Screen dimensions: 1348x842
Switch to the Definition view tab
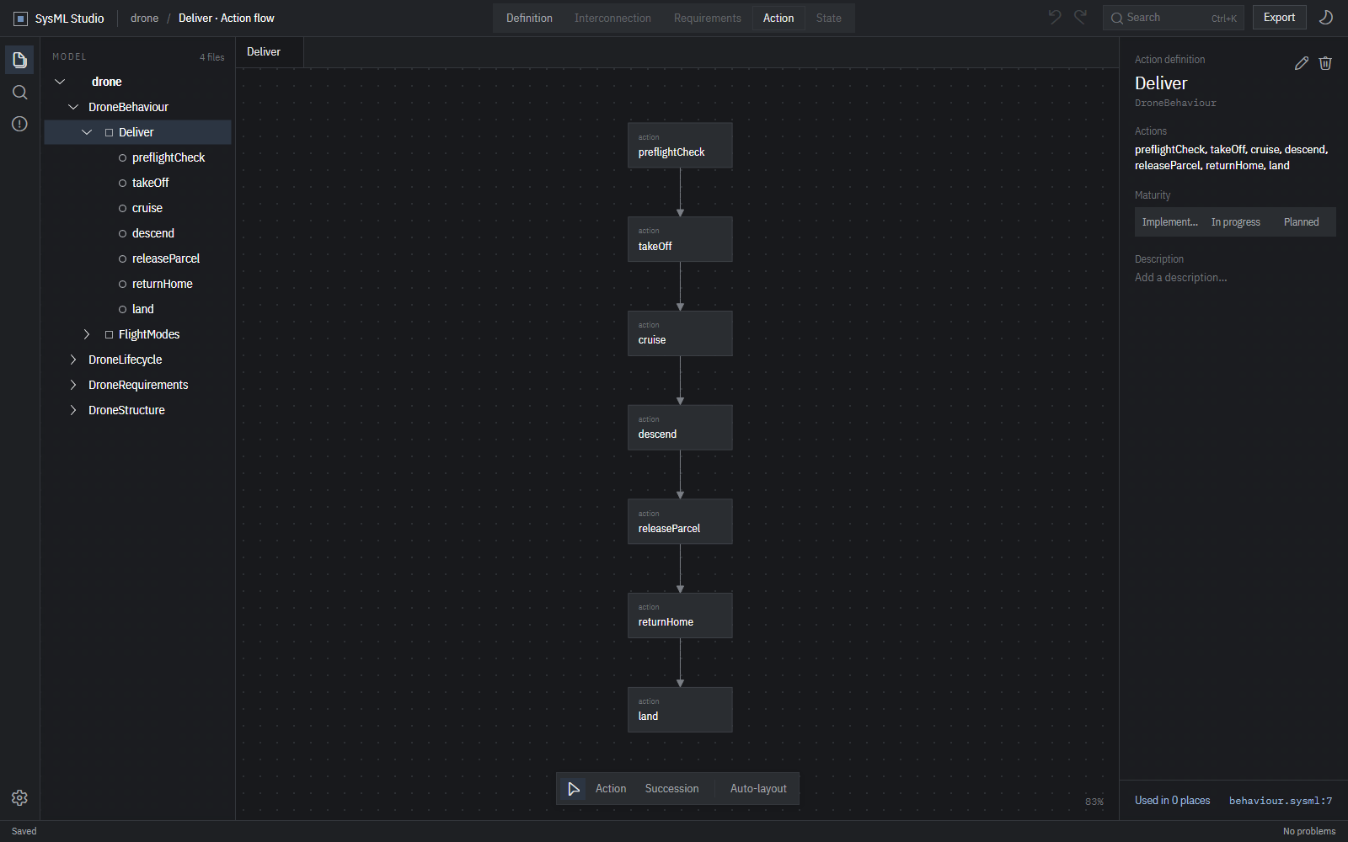point(529,18)
